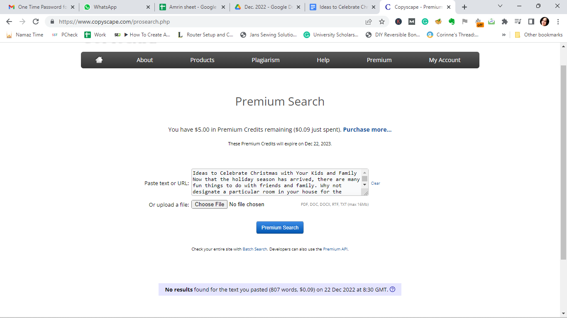Viewport: 567px width, 318px height.
Task: Open the Jans Sewing Solutio... bookmark
Action: [269, 35]
